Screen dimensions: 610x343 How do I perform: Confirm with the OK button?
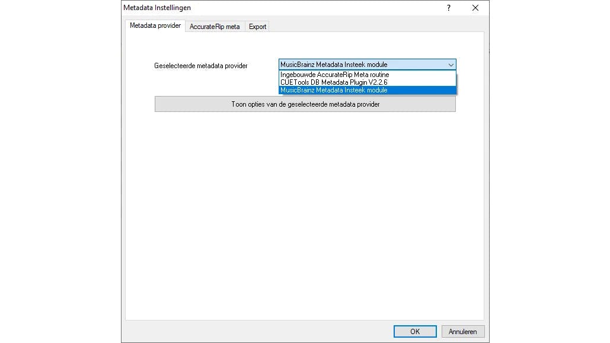415,332
